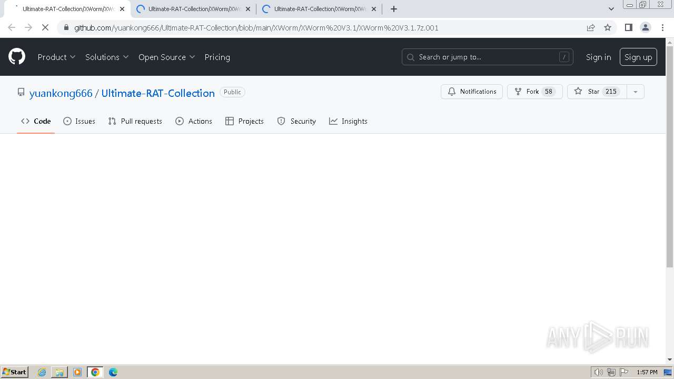Open File Explorer from taskbar
Viewport: 674px width, 379px height.
[x=60, y=372]
